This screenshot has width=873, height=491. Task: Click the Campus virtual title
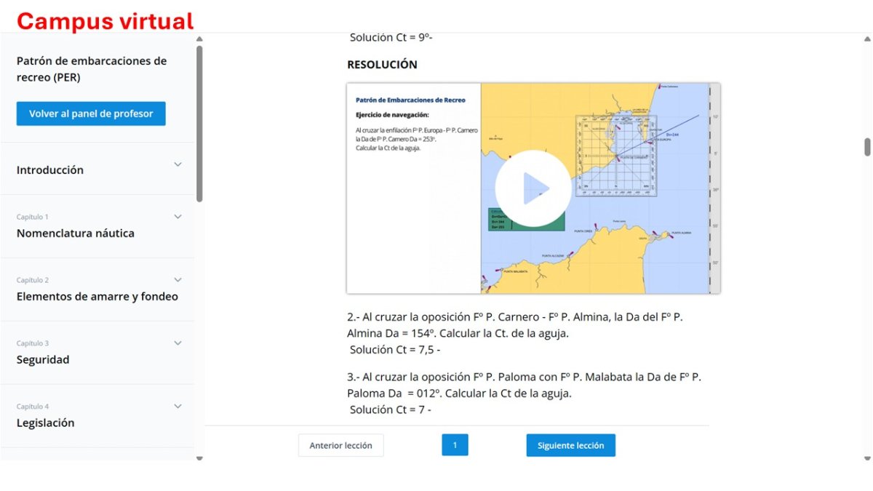click(105, 21)
